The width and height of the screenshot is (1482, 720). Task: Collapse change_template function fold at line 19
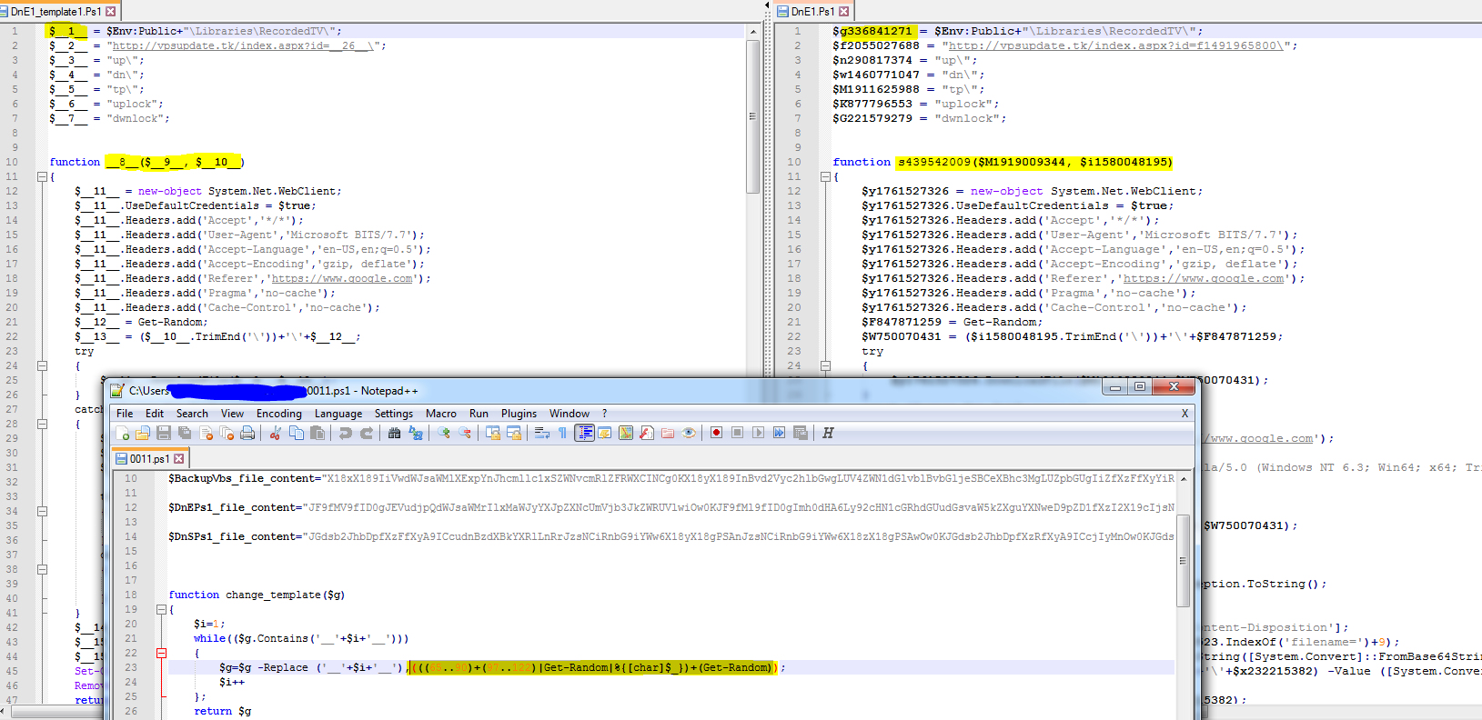(x=161, y=609)
